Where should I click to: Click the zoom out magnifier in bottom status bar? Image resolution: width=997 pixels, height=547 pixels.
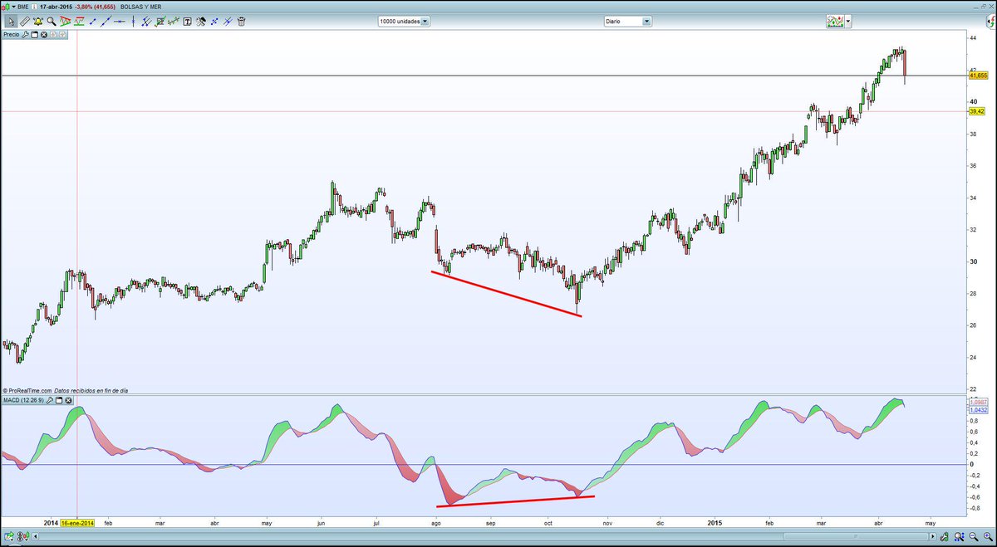[x=972, y=536]
